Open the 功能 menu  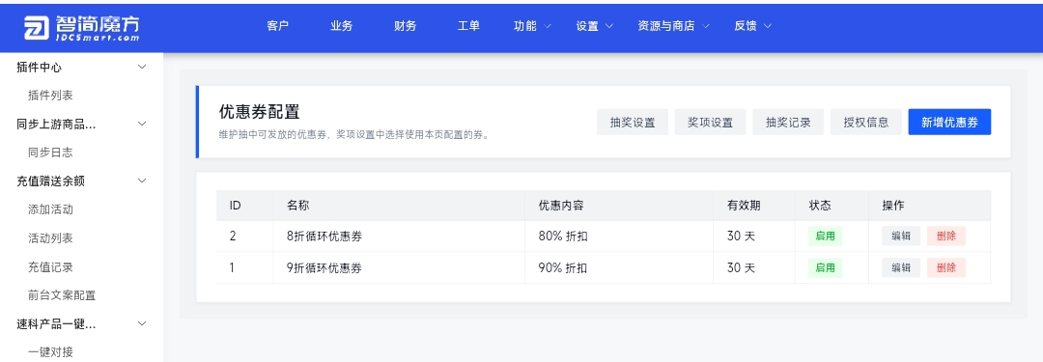[x=524, y=26]
